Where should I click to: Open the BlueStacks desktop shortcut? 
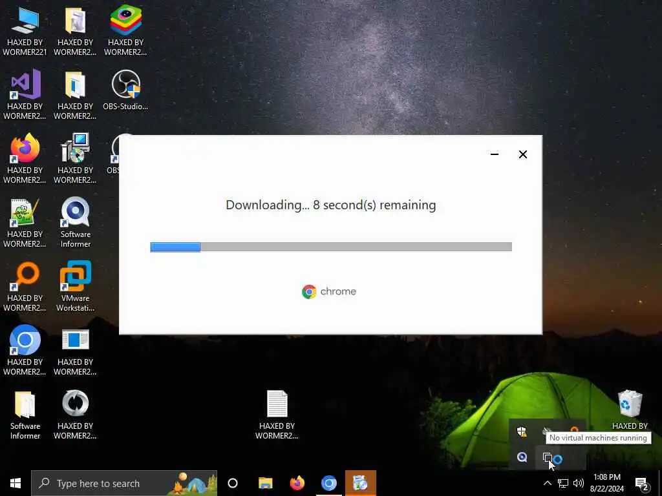[x=125, y=20]
